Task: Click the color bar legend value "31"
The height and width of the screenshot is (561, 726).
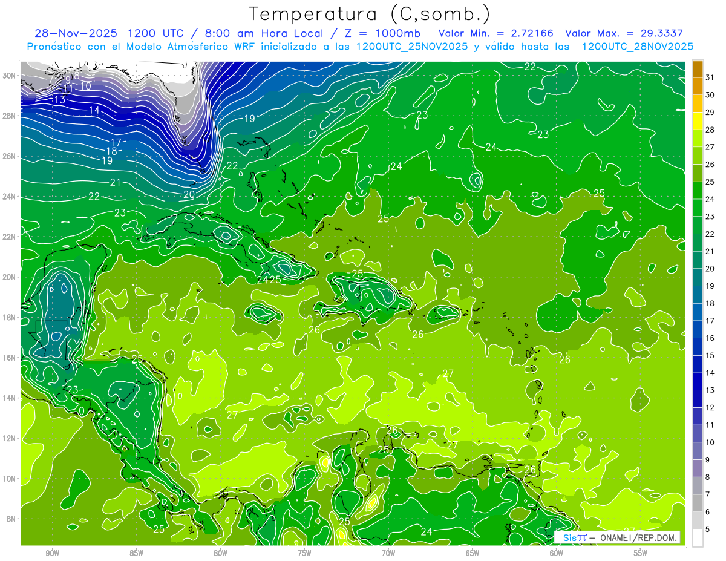Action: (710, 77)
